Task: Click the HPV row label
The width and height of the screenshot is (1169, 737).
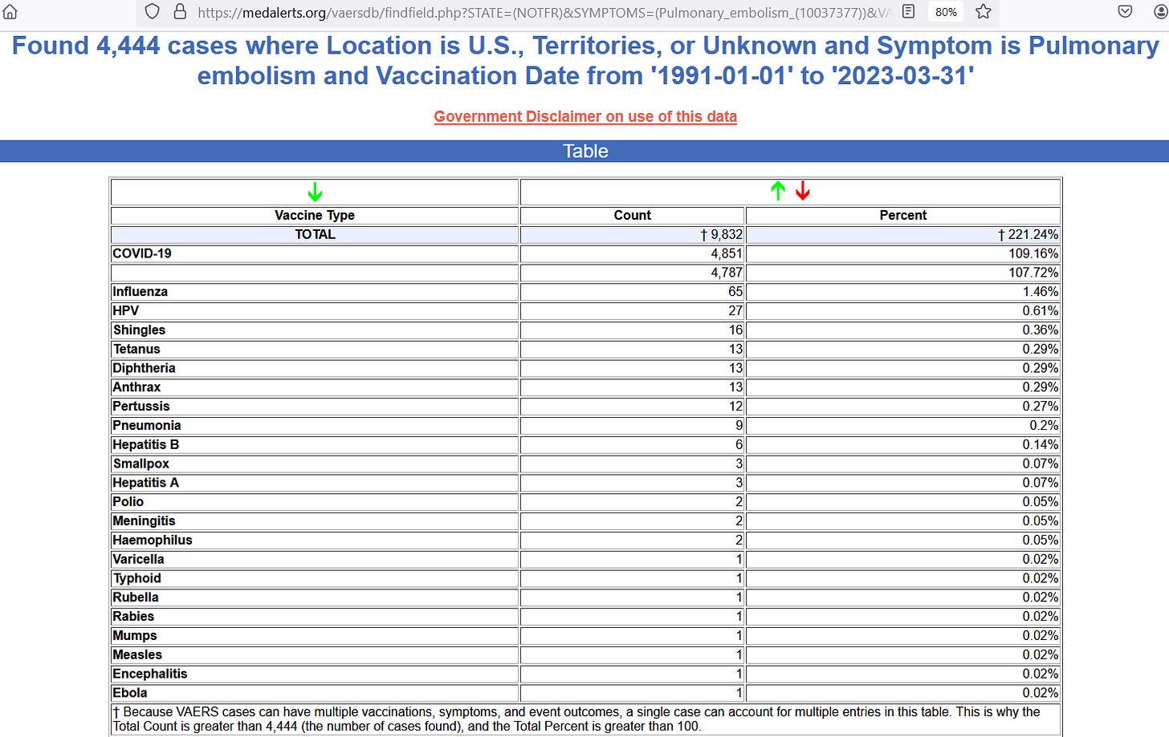Action: coord(126,311)
